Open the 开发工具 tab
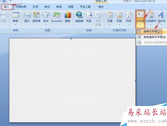Screen dimensions: 167x126 85,7
